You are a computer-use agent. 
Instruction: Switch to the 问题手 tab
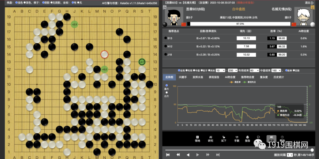click(x=183, y=77)
